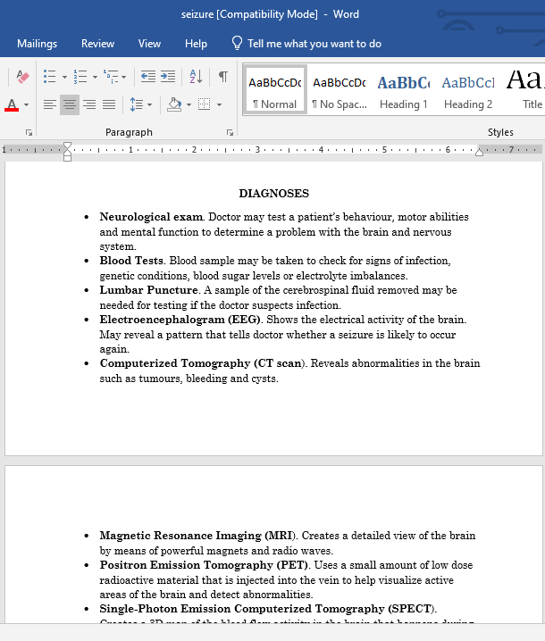Viewport: 545px width, 641px height.
Task: Click the left indent marker on ruler
Action: coord(68,158)
